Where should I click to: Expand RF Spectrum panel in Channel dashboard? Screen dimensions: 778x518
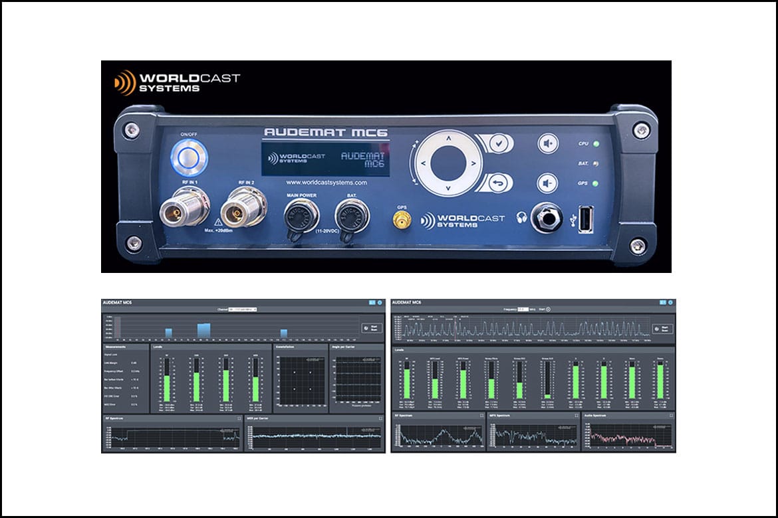click(x=239, y=418)
